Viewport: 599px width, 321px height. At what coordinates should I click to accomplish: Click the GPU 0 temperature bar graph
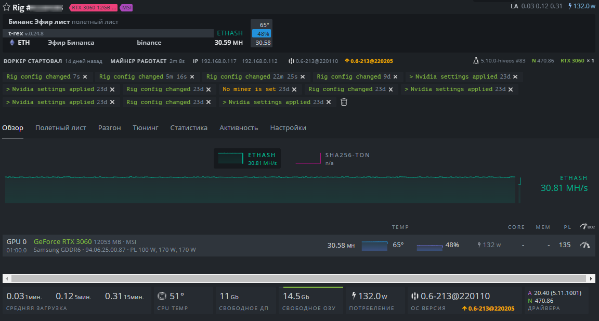click(x=374, y=246)
